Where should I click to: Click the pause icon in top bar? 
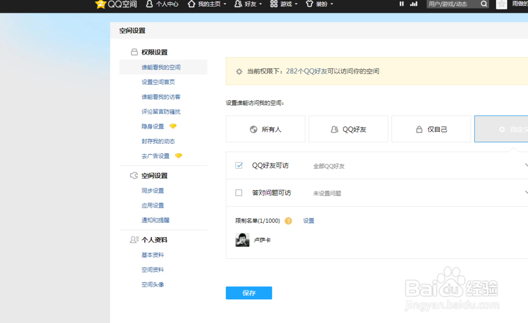(401, 4)
